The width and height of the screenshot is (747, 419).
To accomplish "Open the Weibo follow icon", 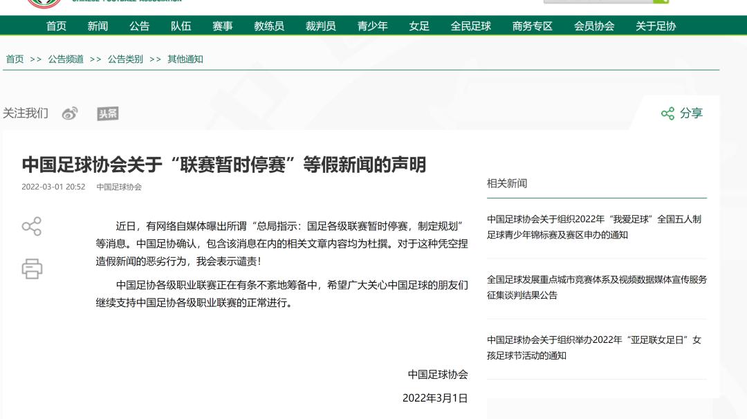I will pyautogui.click(x=70, y=113).
